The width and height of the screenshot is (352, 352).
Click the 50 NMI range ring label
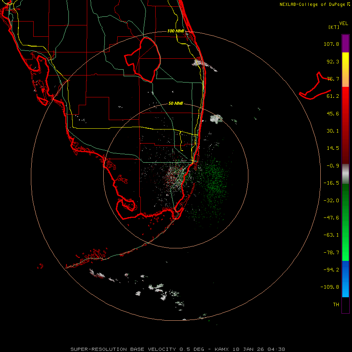coord(176,103)
